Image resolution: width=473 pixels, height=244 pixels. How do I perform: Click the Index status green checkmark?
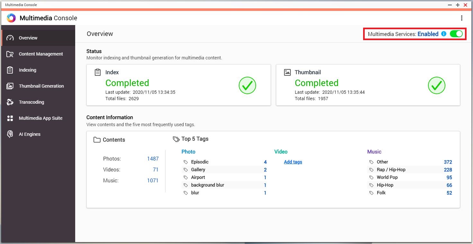[247, 85]
